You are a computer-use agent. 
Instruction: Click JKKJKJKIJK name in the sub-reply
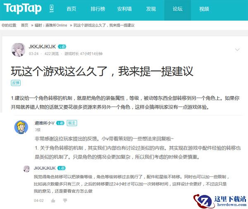(x=45, y=168)
